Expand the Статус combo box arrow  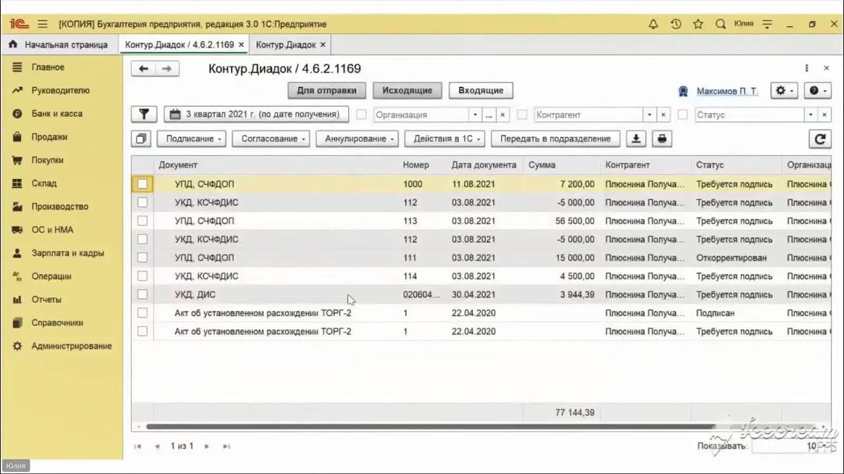point(810,115)
